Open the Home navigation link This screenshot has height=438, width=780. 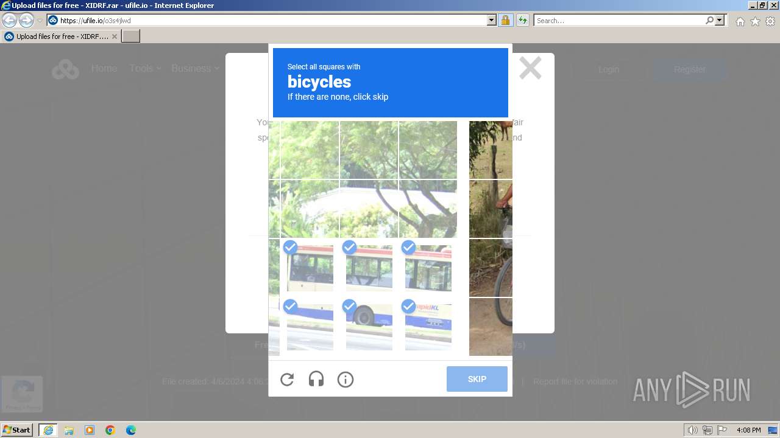click(x=104, y=68)
